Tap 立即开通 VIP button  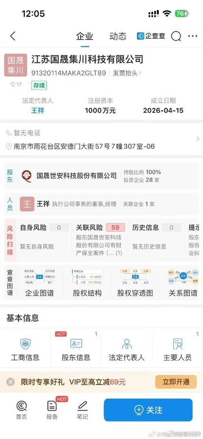coord(176,382)
